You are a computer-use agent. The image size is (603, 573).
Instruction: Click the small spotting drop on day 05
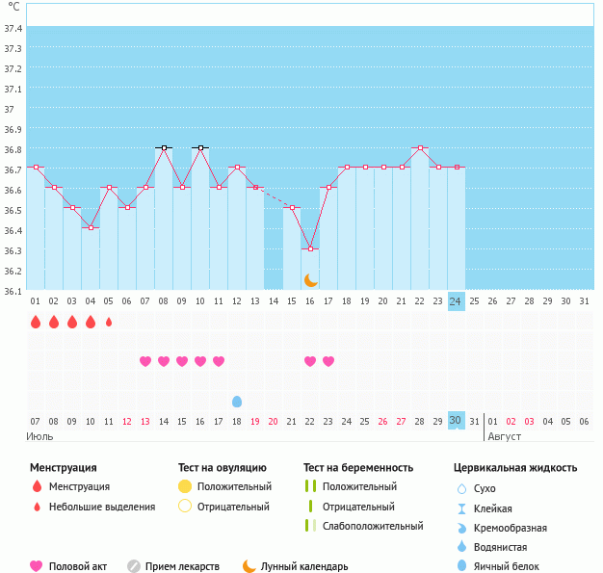pyautogui.click(x=109, y=322)
